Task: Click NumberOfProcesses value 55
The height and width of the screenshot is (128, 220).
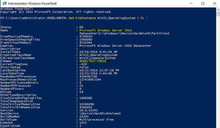Action: pos(81,86)
